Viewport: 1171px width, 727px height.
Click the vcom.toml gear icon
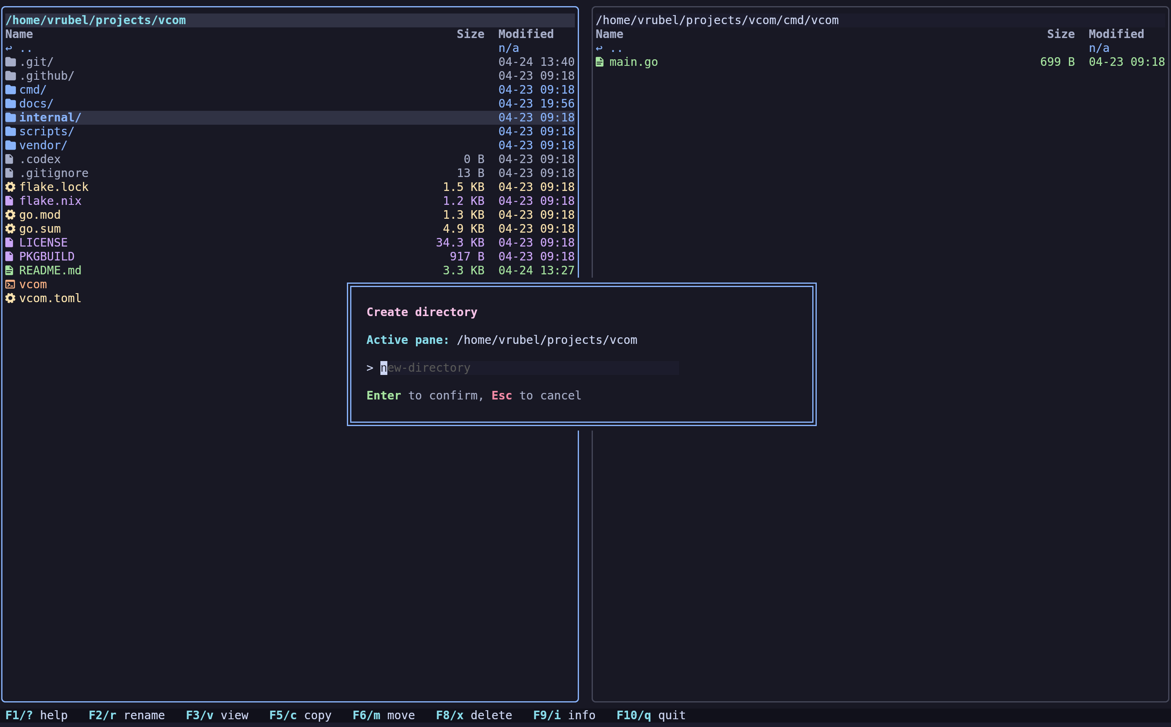(x=10, y=298)
